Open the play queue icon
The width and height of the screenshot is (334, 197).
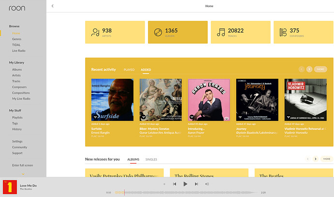[x=207, y=184]
